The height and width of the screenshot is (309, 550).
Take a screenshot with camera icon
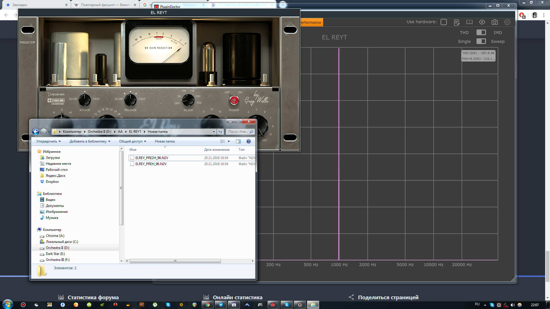494,22
